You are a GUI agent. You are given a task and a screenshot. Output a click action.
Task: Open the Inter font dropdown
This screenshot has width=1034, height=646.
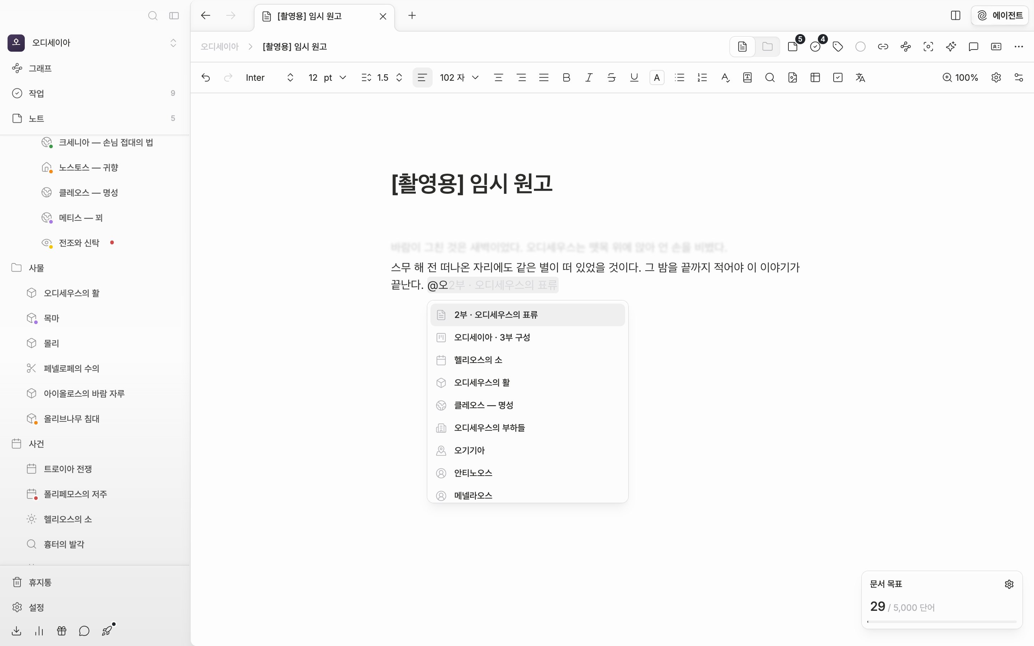tap(270, 77)
